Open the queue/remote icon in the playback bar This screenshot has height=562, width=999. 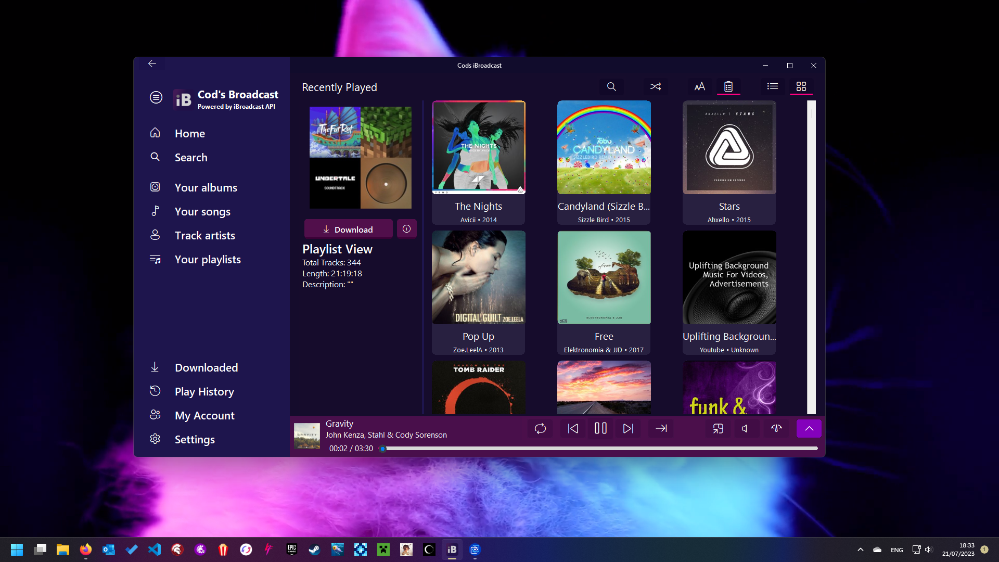[718, 428]
